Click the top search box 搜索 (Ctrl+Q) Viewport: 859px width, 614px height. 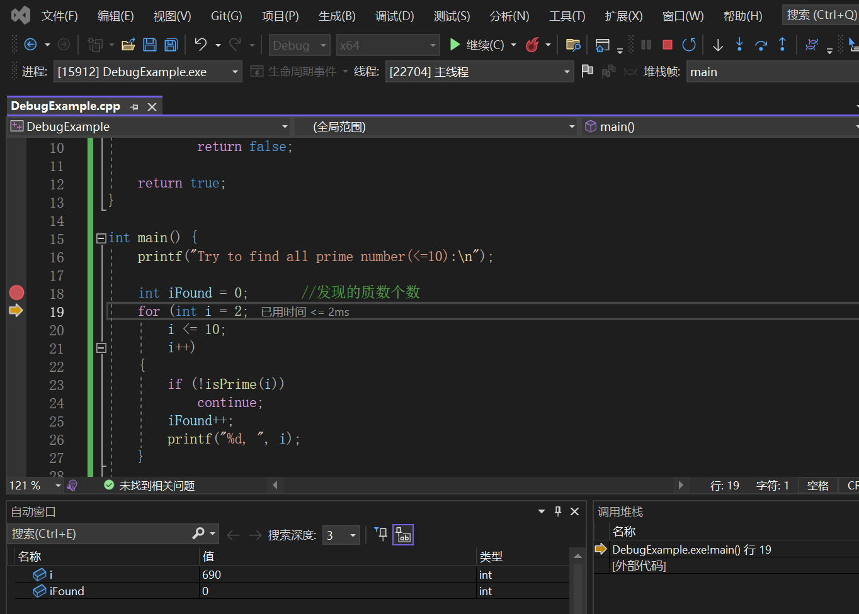[821, 15]
